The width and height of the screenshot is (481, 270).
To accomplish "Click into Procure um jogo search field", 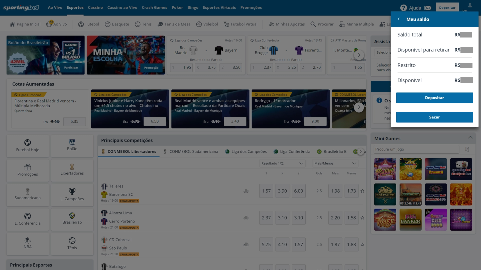I will point(416,149).
